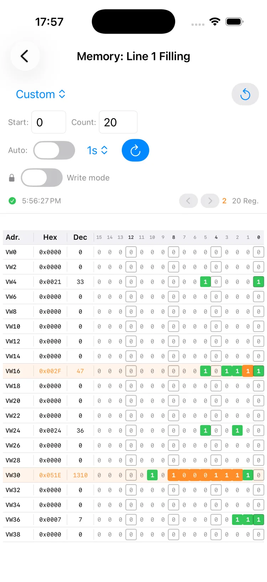Tap the green success checkmark icon

(x=12, y=201)
